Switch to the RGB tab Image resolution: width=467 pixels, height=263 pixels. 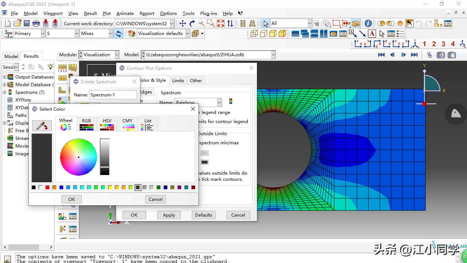86,124
